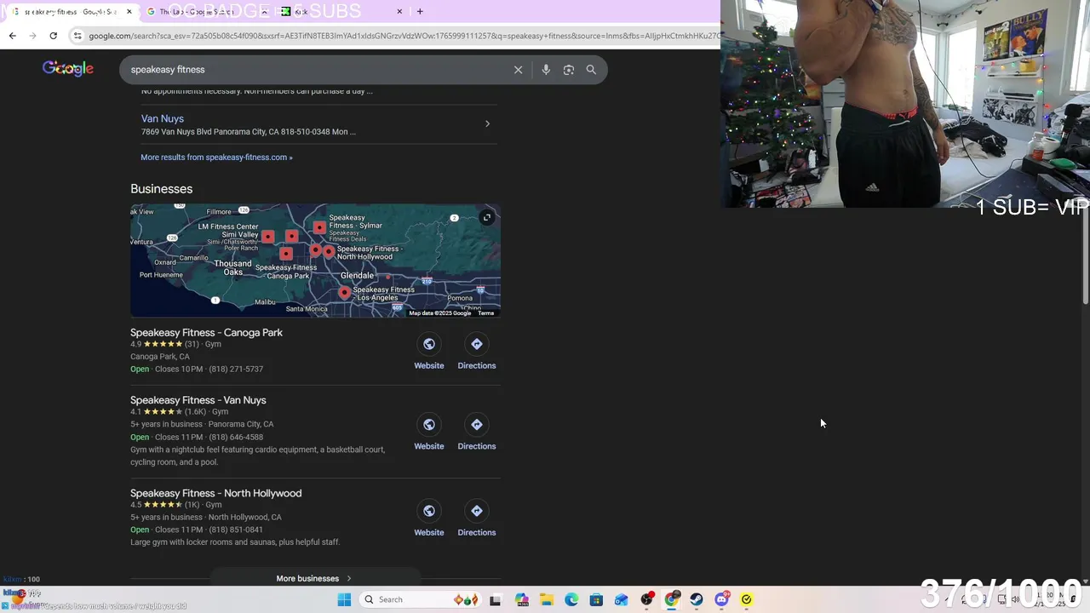Go forward with the browser forward arrow

coord(32,36)
